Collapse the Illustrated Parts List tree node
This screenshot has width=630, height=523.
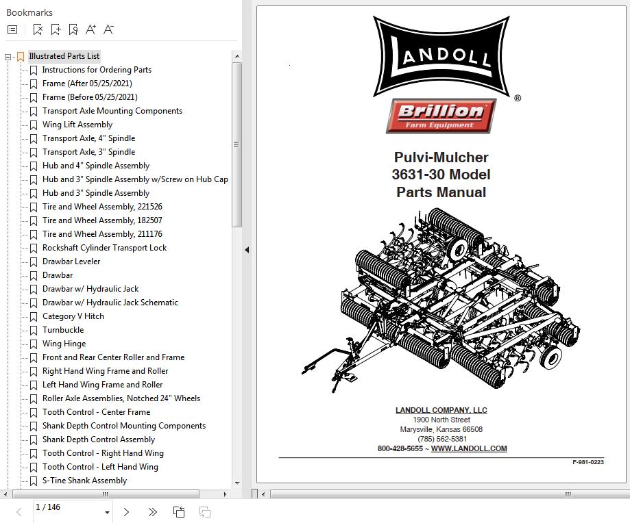(x=8, y=57)
